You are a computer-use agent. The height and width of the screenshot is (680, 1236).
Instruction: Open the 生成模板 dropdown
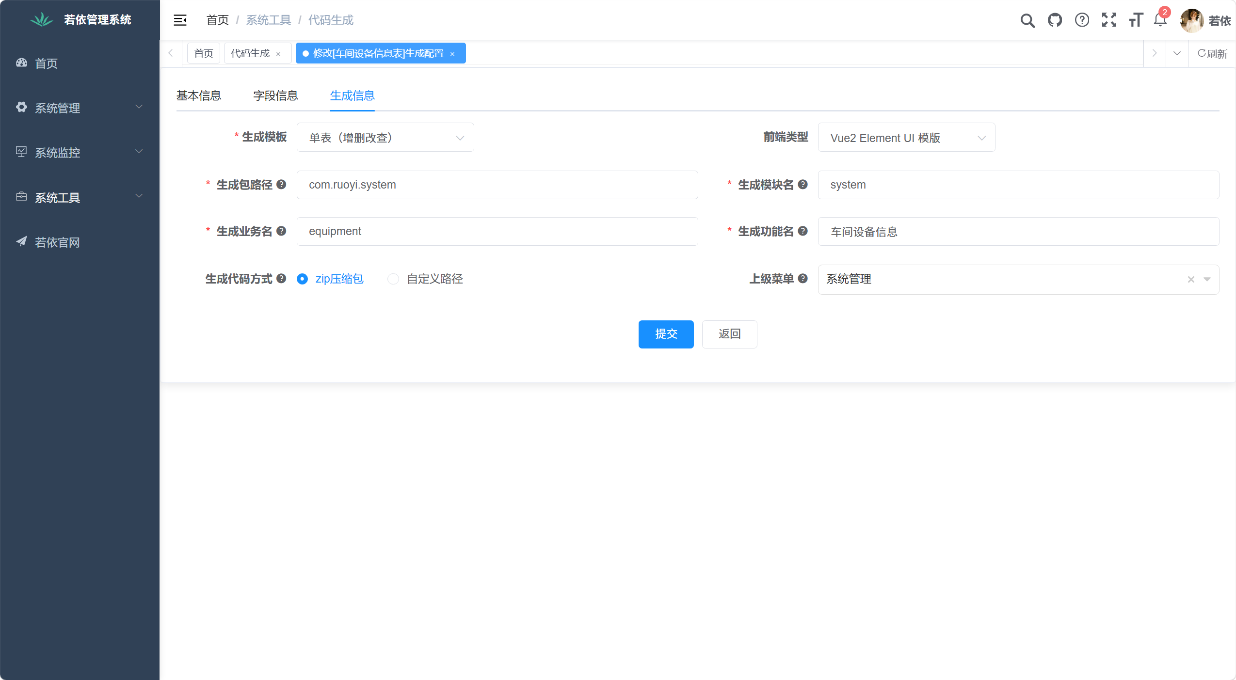coord(385,137)
